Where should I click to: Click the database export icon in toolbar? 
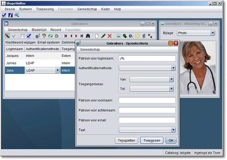(x=131, y=36)
